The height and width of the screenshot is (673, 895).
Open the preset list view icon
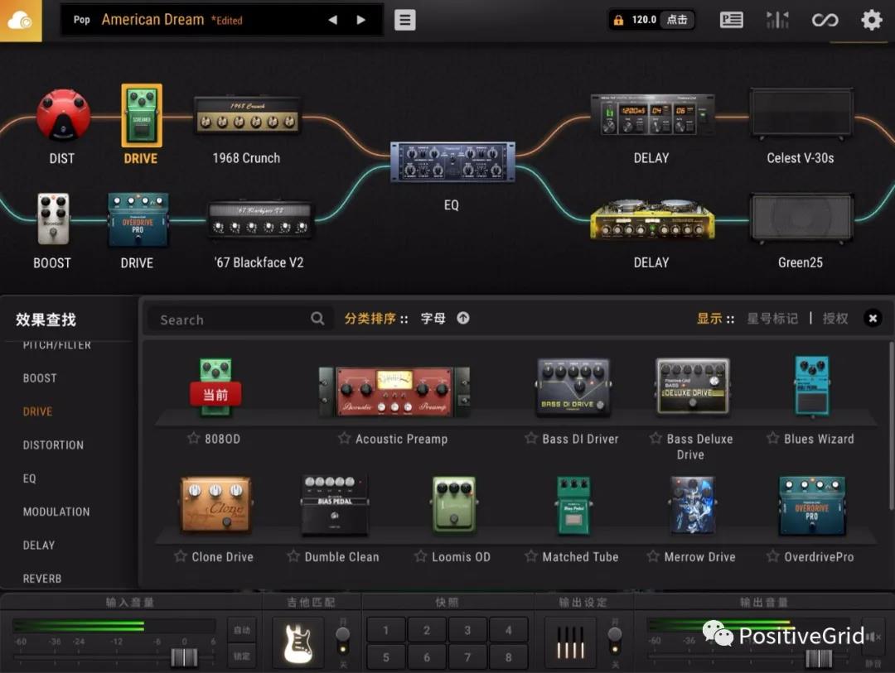731,20
